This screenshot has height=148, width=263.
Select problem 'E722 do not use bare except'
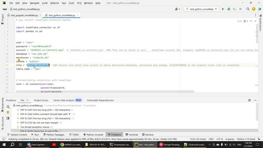[39, 123]
